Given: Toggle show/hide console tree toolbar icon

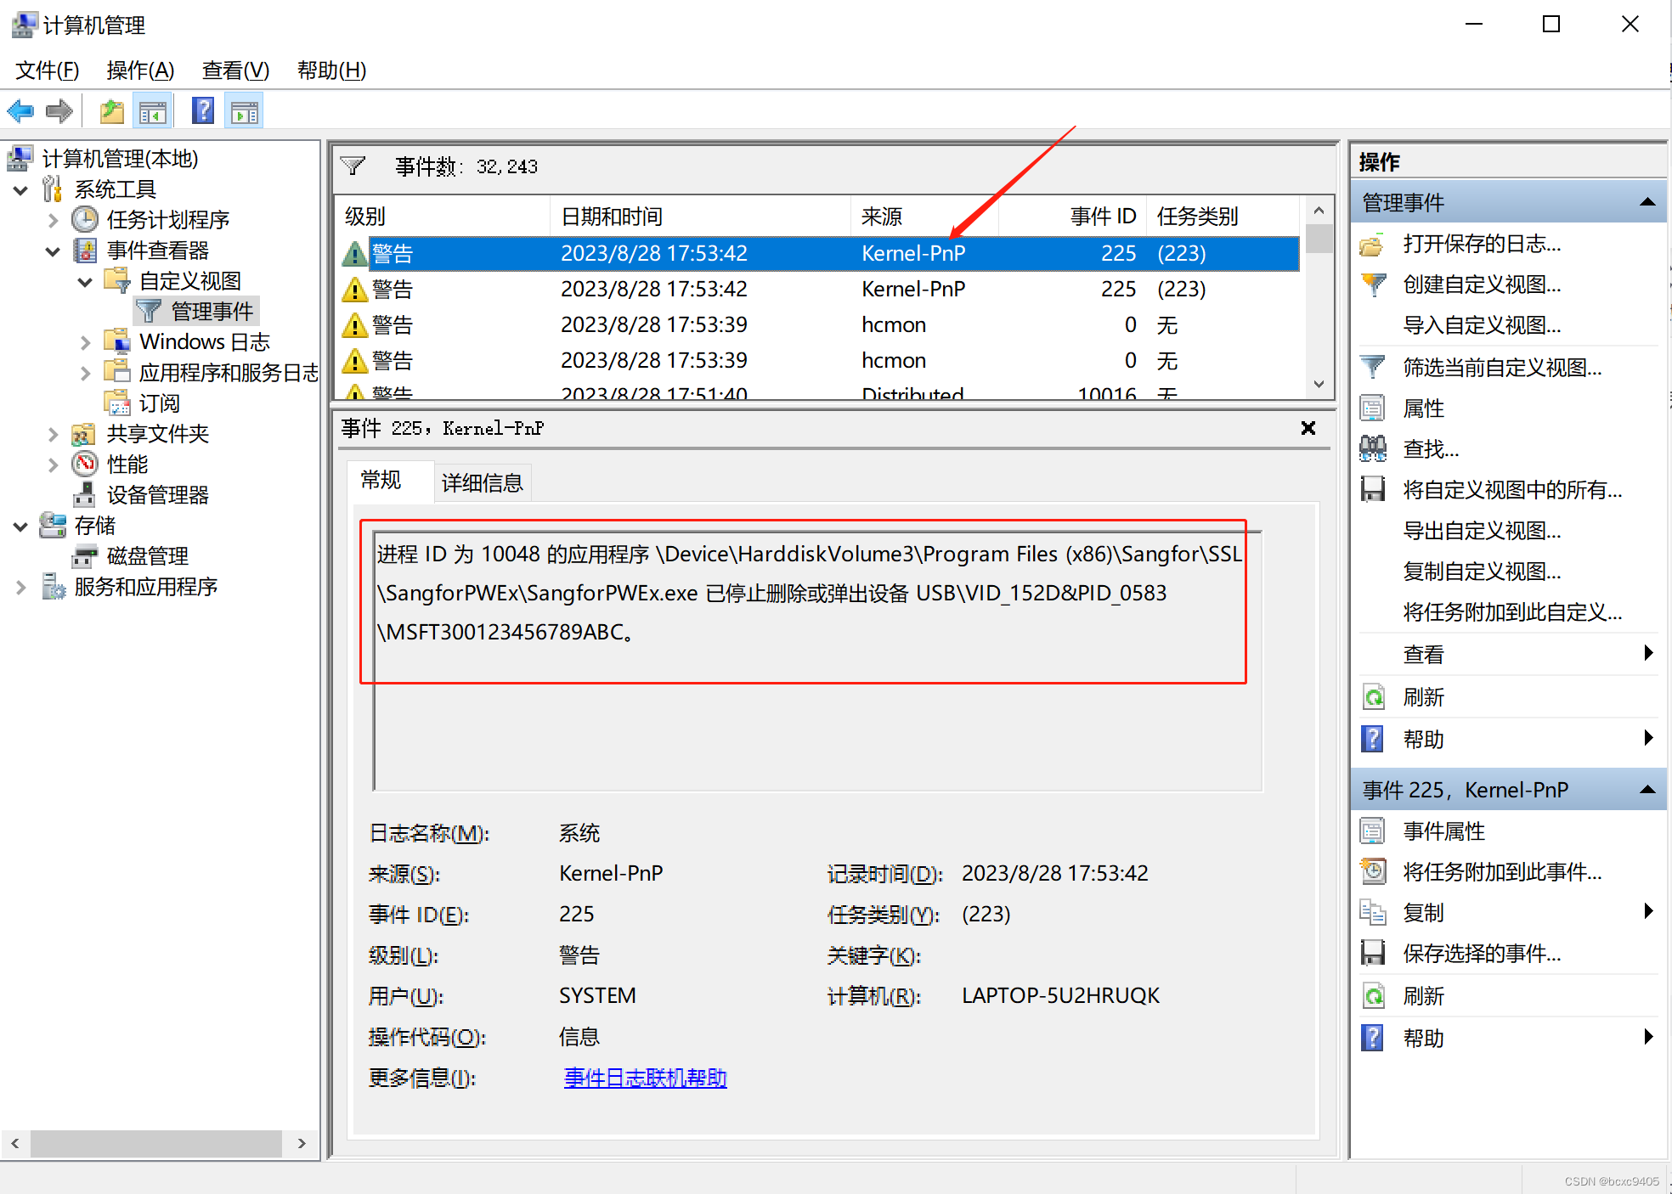Looking at the screenshot, I should tap(154, 111).
